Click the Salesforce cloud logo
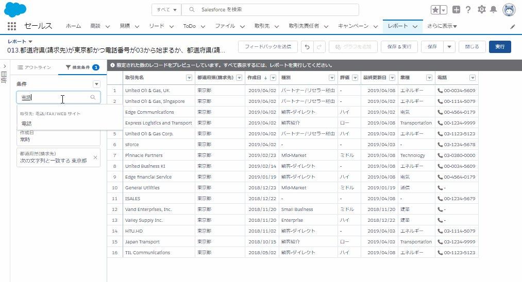Screen dimensions: 522x282 pos(15,9)
